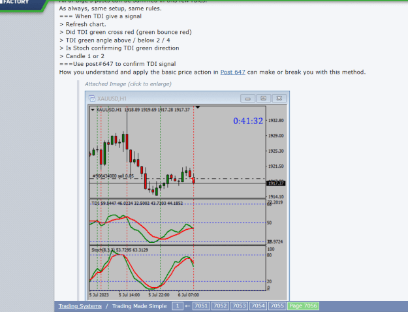
Task: Click the '6 Jul 07:00' time axis label
Action: 189,295
